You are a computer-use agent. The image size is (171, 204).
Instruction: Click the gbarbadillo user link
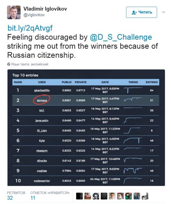(42, 90)
